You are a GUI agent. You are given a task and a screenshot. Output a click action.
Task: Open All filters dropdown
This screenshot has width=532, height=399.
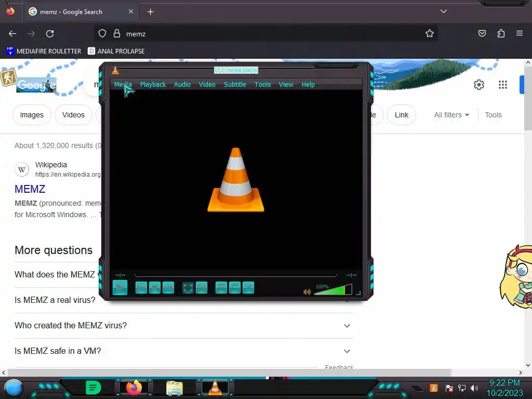[451, 115]
